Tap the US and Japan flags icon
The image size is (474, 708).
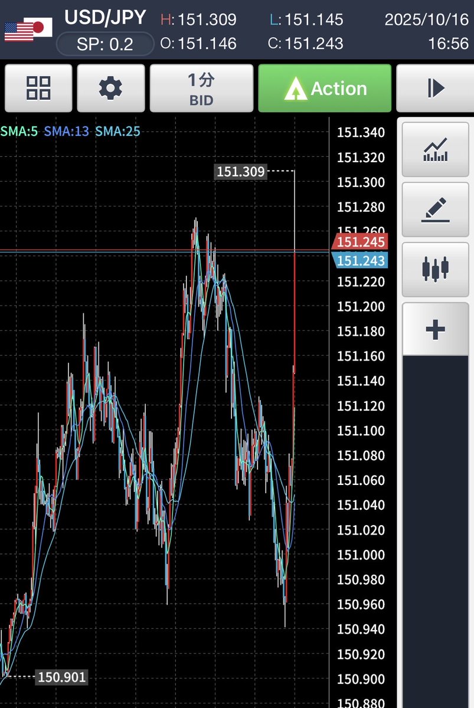tap(28, 29)
